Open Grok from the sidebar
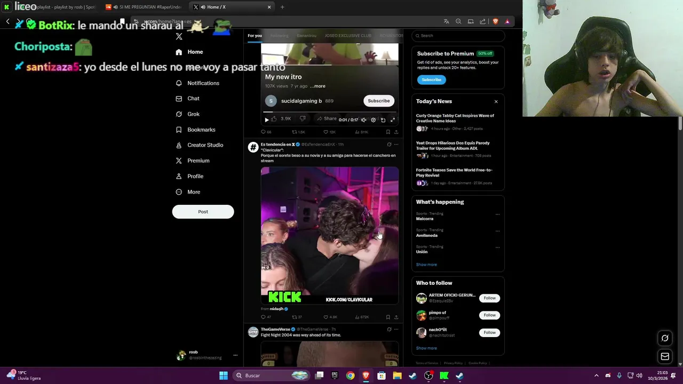 coord(187,114)
